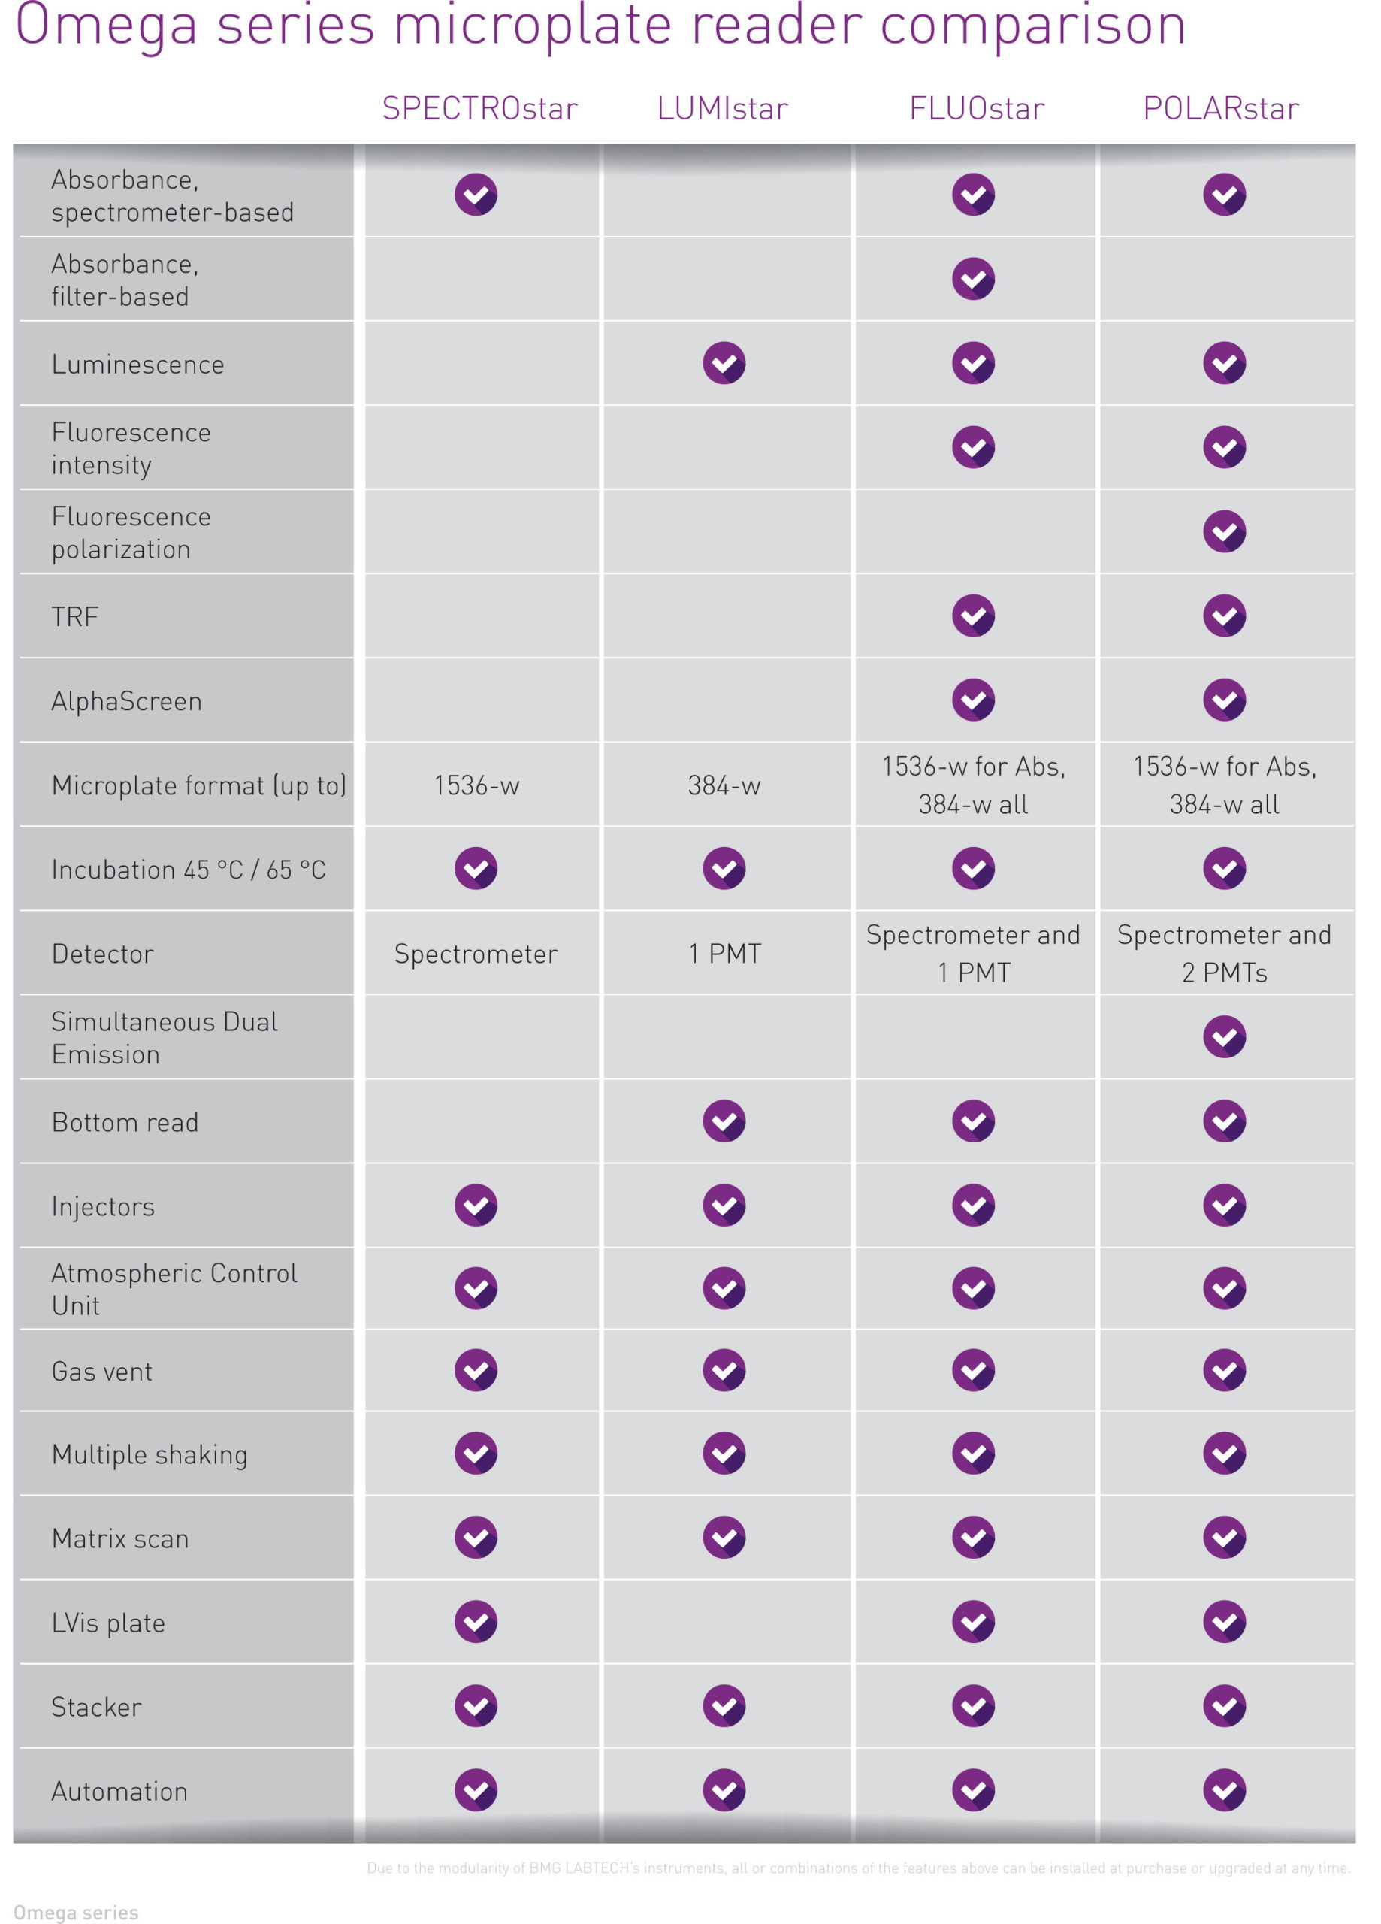This screenshot has height=1924, width=1381.
Task: Click FLUOstar filter-based absorbance checkmark
Action: pyautogui.click(x=973, y=279)
